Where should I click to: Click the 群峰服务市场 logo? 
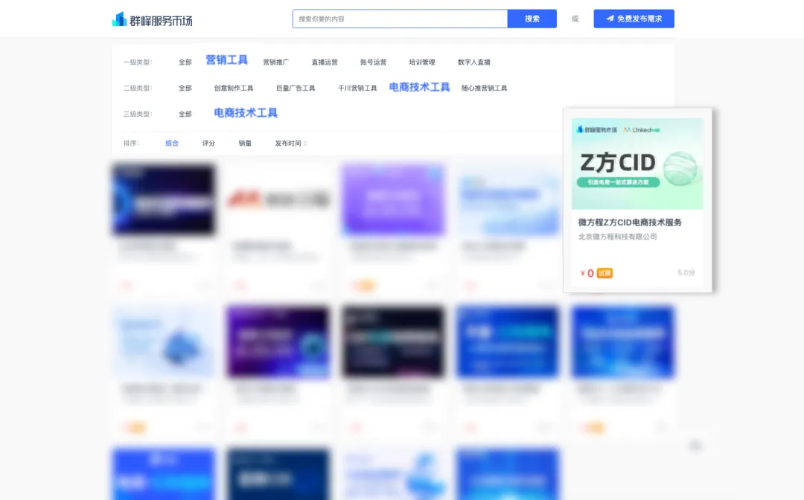click(x=153, y=19)
